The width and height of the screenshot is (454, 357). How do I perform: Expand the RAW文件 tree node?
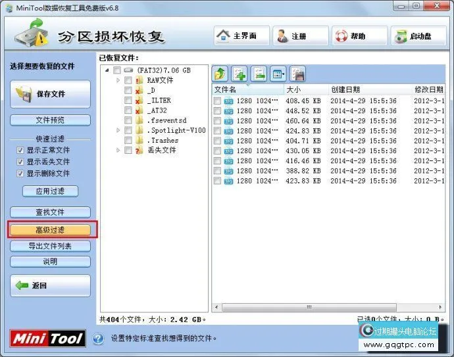tap(118, 80)
